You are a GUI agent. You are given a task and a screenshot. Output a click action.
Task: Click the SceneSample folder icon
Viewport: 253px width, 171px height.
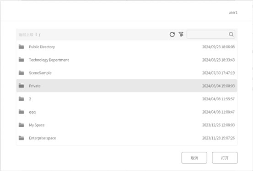pos(21,73)
